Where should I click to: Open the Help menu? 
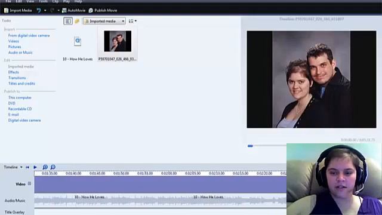(78, 1)
